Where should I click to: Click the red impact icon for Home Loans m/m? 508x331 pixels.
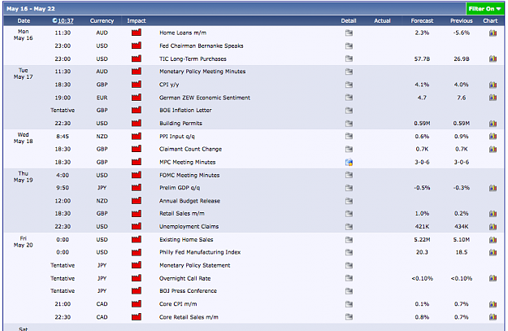click(137, 33)
